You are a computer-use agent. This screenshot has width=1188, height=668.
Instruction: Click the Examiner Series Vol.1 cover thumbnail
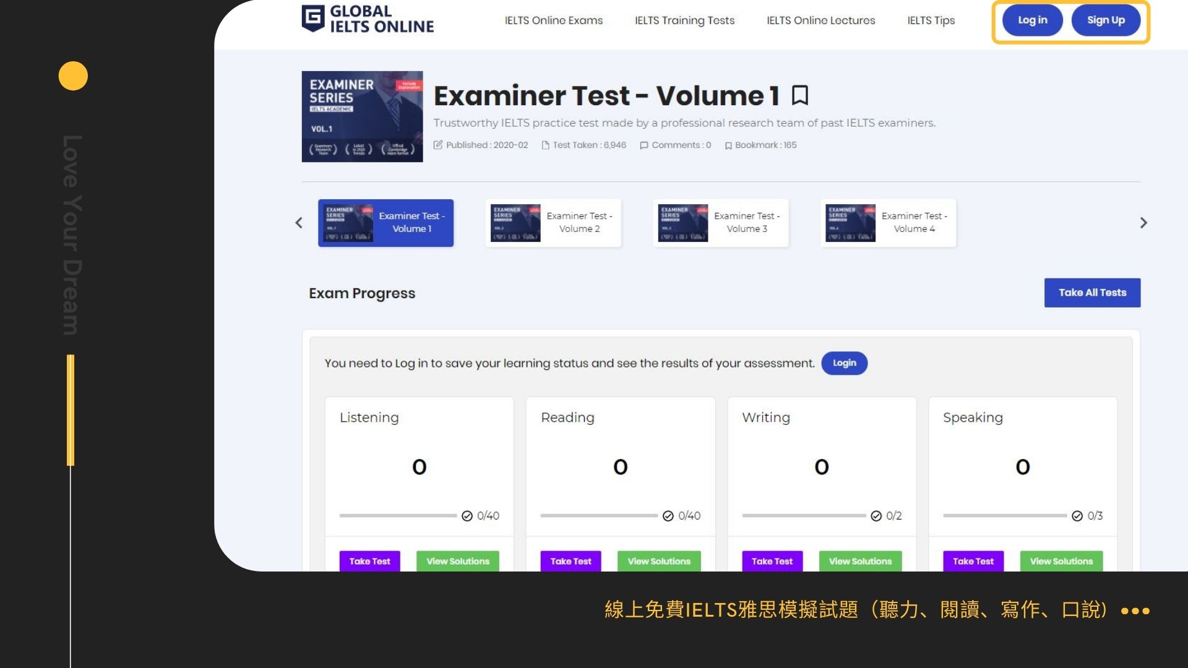click(x=362, y=116)
